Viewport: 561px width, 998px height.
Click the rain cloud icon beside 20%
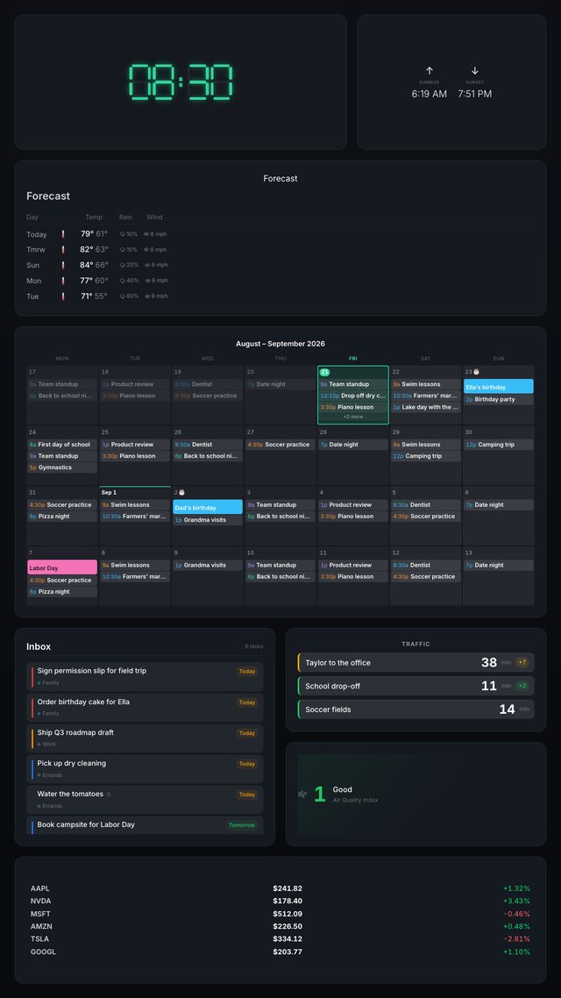(122, 265)
